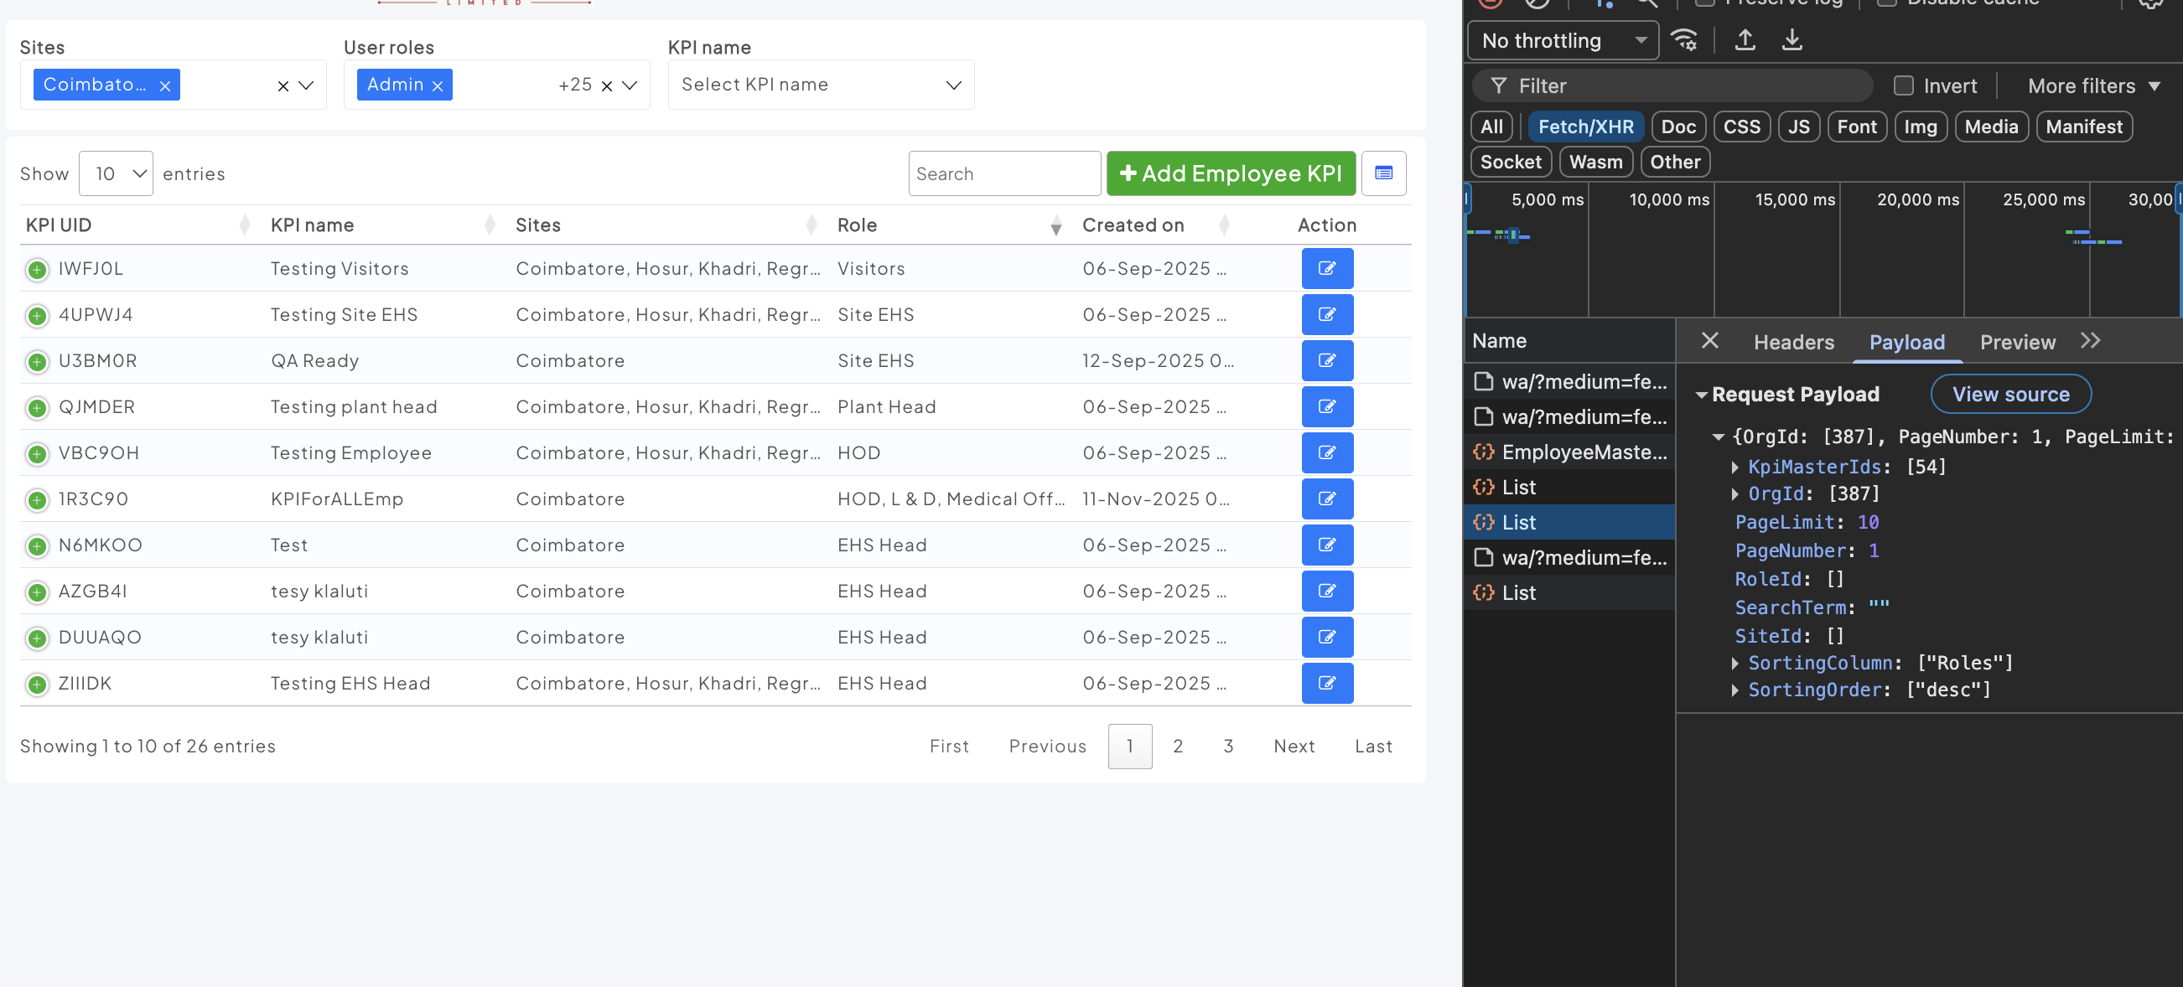Open the No throttling dropdown
This screenshot has height=987, width=2183.
pyautogui.click(x=1562, y=41)
